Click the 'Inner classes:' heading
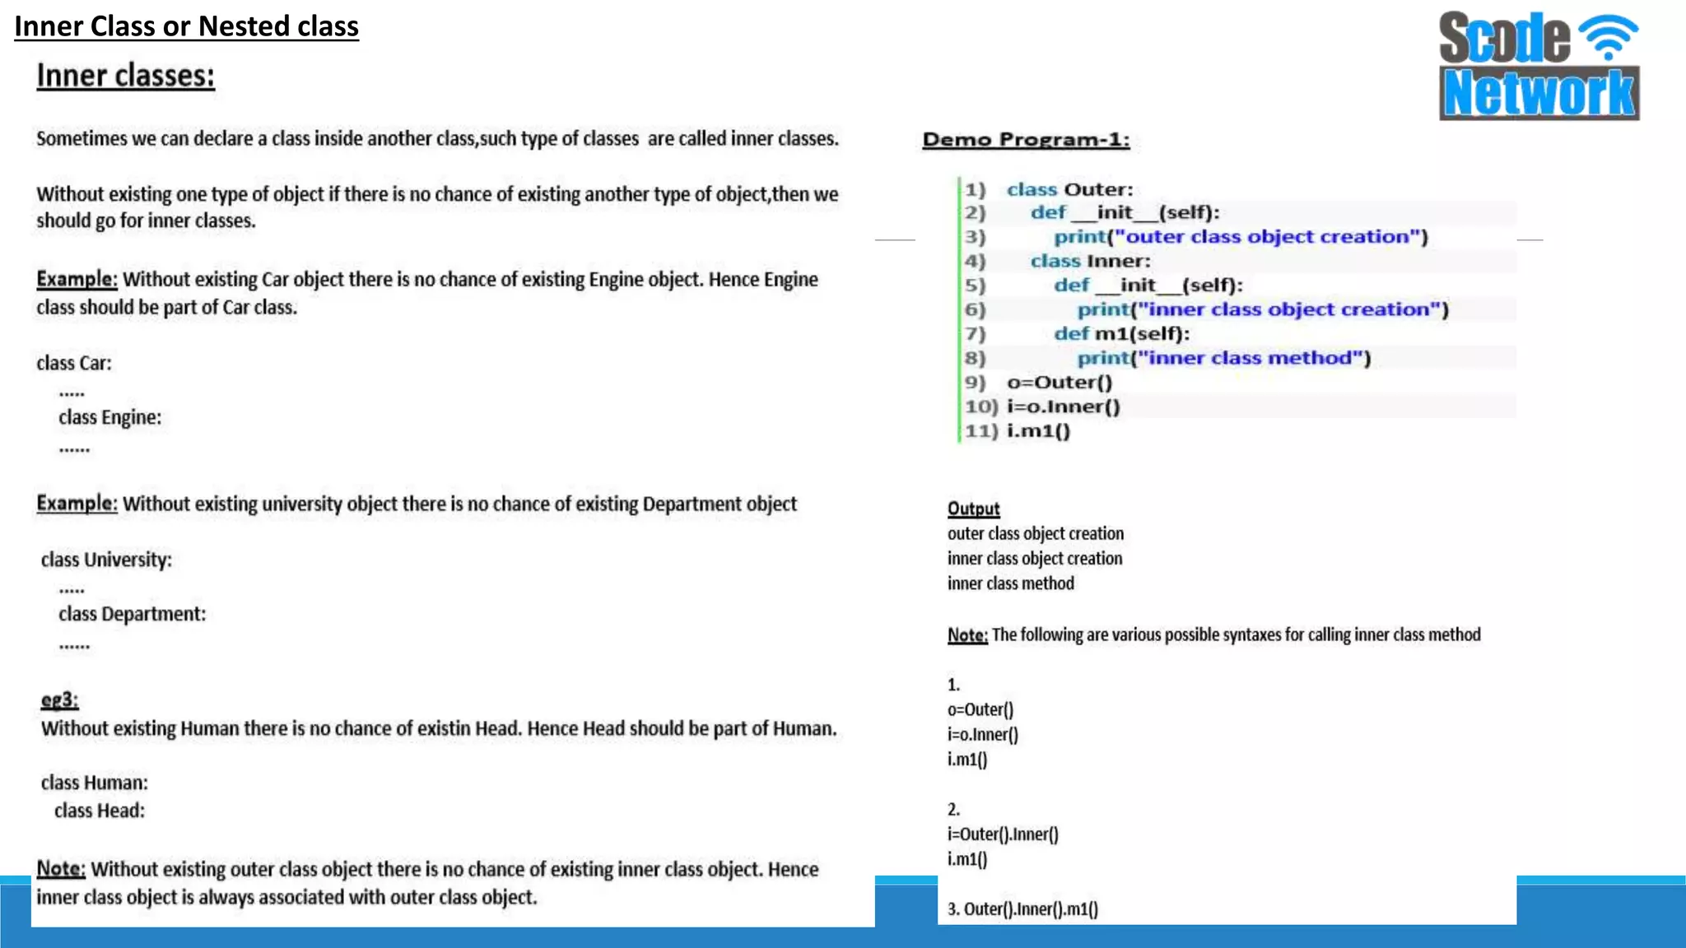The image size is (1686, 948). (x=125, y=76)
